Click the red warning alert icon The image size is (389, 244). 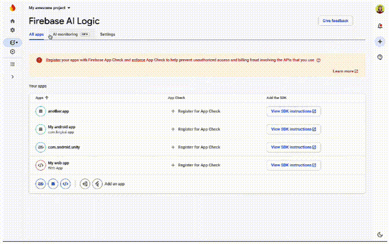39,60
